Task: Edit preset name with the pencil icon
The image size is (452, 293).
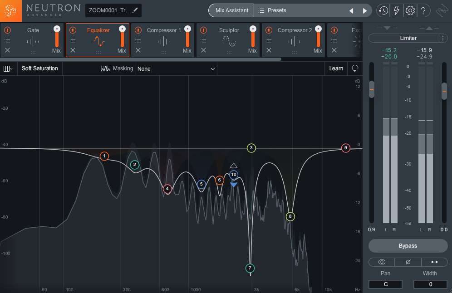Action: (x=135, y=10)
